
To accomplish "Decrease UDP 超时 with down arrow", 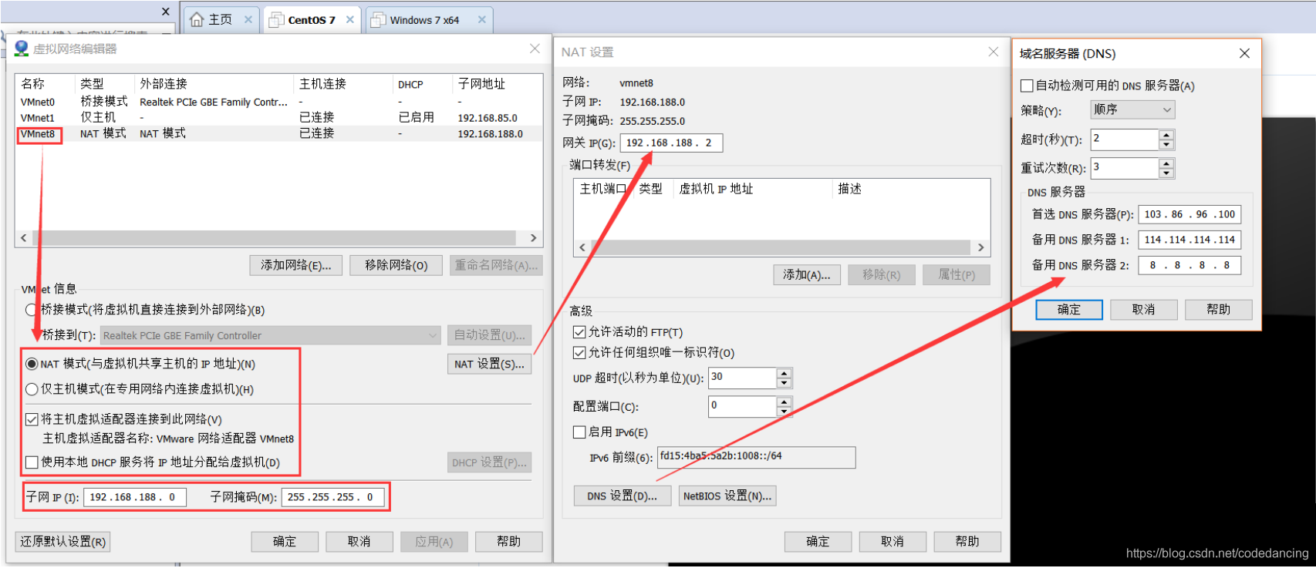I will pyautogui.click(x=785, y=383).
